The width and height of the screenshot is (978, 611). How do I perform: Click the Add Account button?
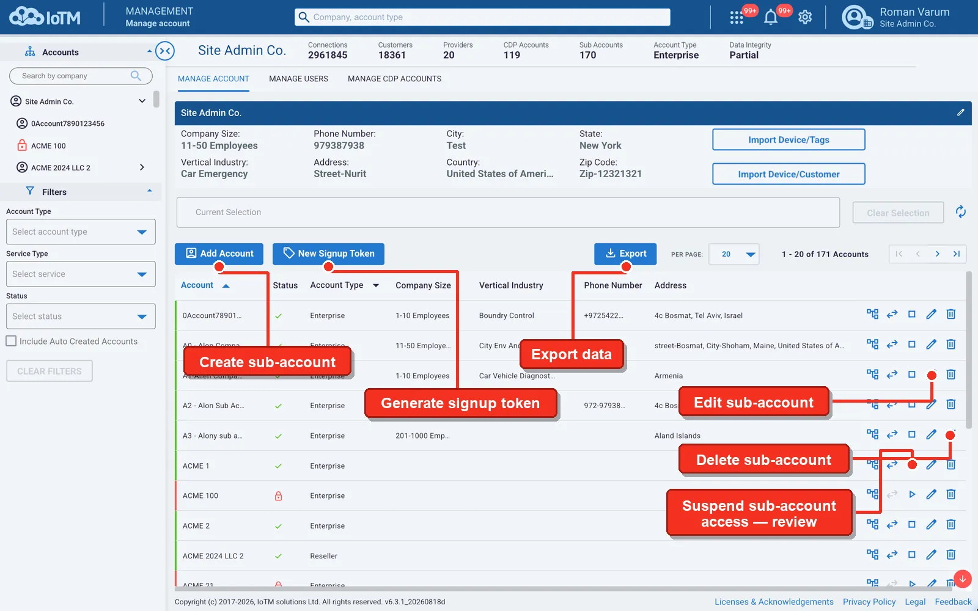[x=219, y=254]
